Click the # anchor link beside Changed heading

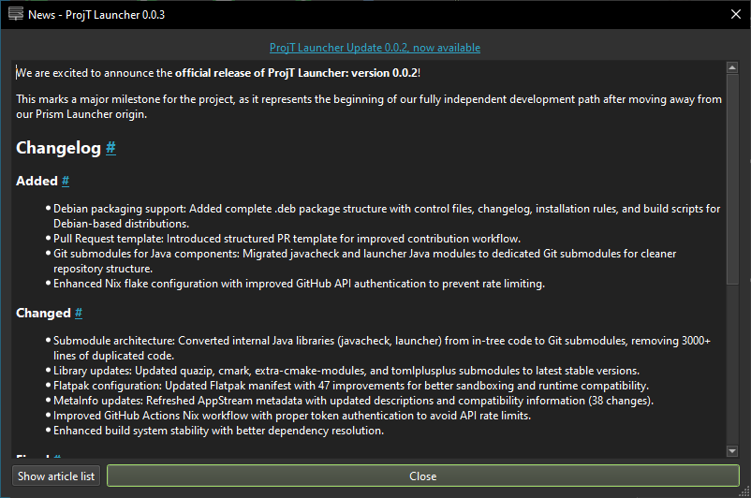(x=79, y=313)
